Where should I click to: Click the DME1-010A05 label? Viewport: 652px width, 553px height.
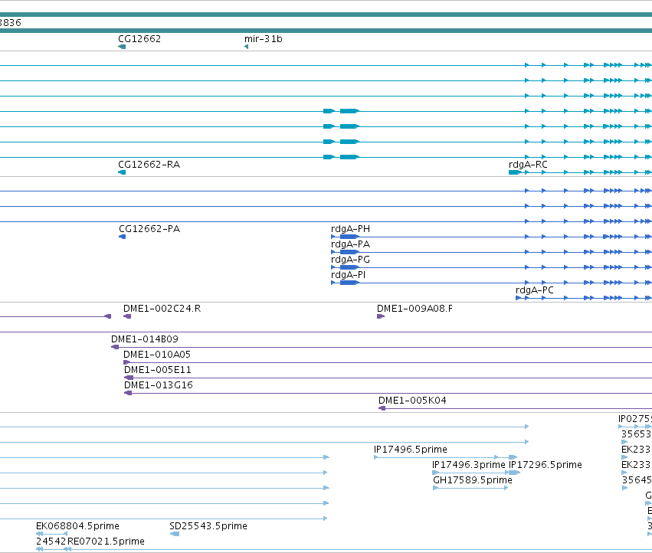(157, 355)
